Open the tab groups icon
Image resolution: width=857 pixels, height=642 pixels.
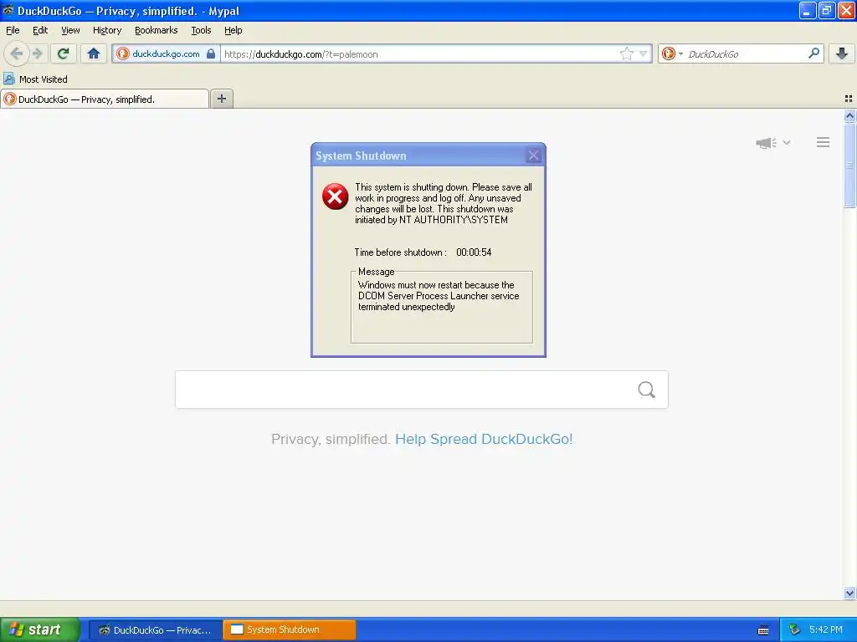[x=849, y=99]
